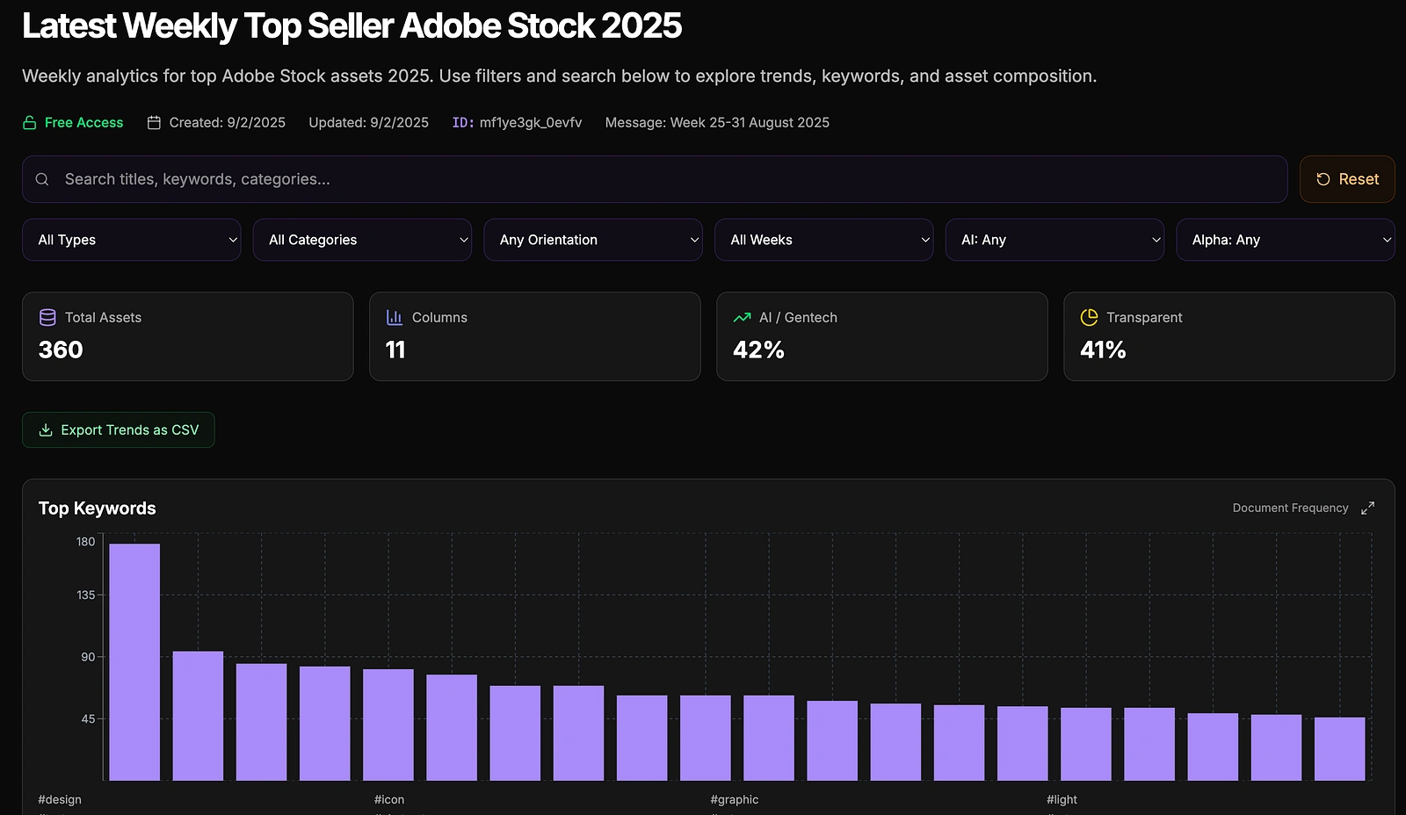Screen dimensions: 1406x815
Task: Click the Transparent value 41%
Action: tap(1103, 350)
